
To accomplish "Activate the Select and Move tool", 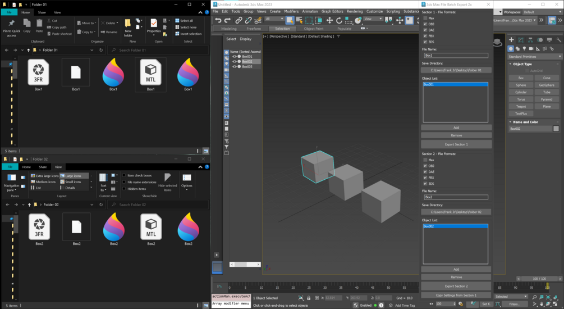I will coord(329,20).
